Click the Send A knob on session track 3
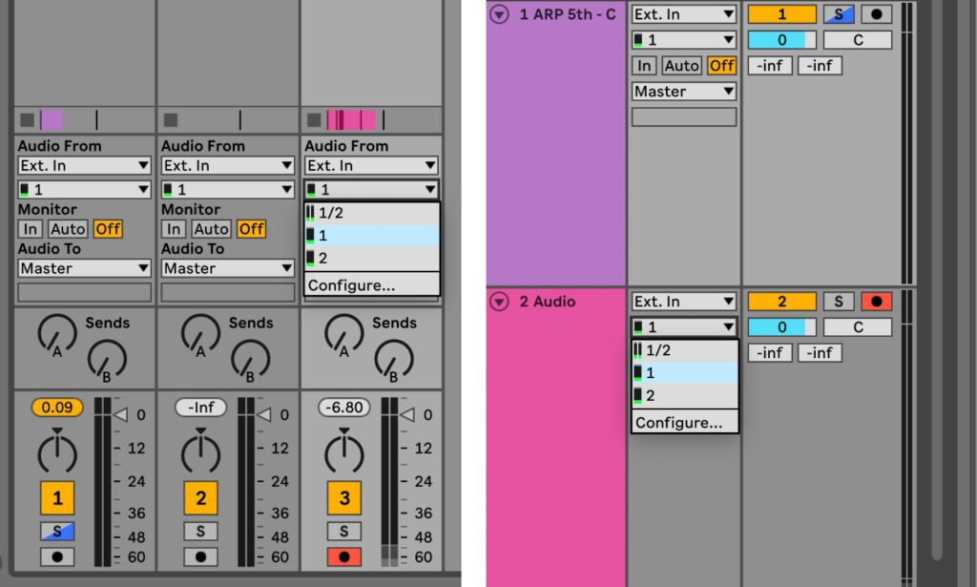This screenshot has width=977, height=587. click(x=343, y=335)
